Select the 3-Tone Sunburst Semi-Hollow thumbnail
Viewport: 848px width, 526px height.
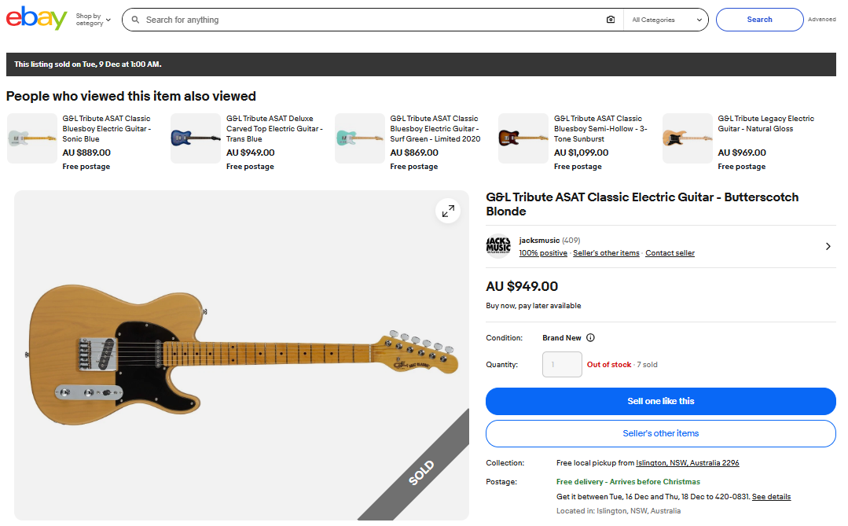click(523, 138)
